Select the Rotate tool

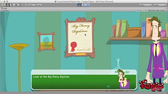click(x=12, y=5)
